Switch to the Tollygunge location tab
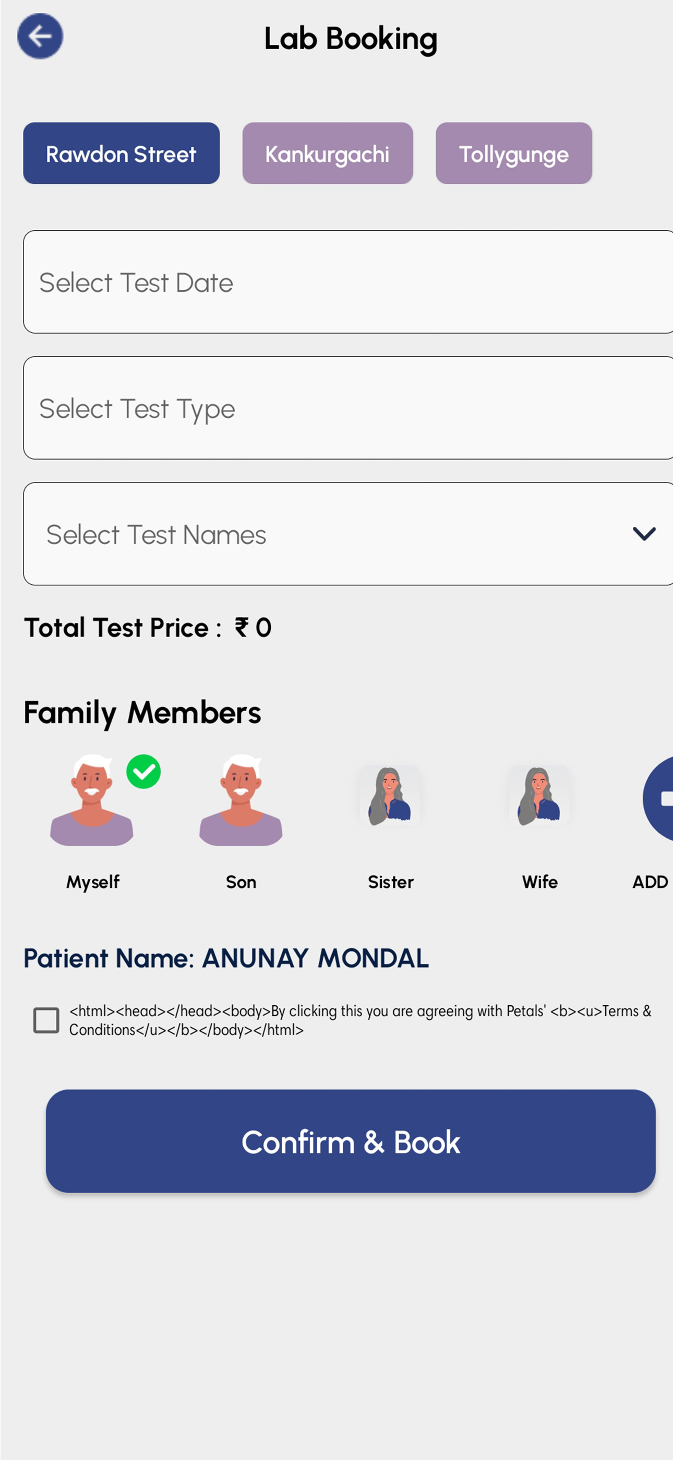 point(514,154)
